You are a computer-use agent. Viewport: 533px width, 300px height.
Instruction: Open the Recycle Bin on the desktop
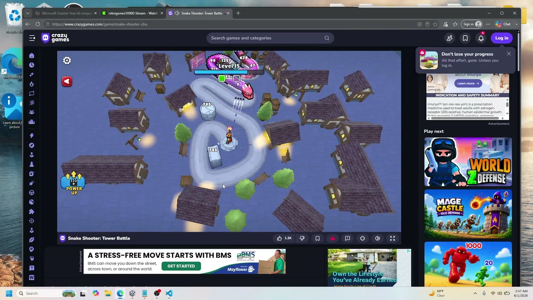(14, 19)
